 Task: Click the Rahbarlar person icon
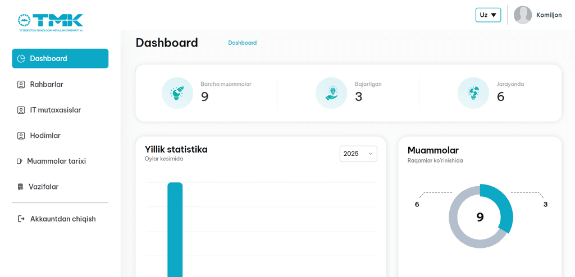point(21,85)
